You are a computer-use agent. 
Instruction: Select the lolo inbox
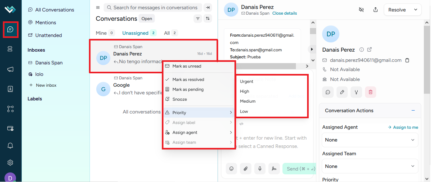tap(36, 74)
